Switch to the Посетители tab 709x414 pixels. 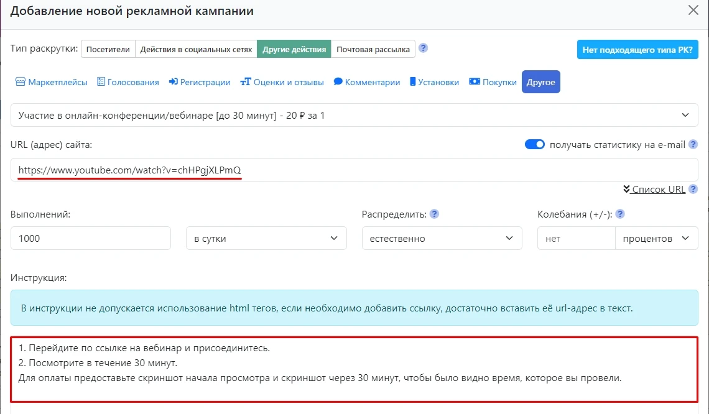(108, 49)
